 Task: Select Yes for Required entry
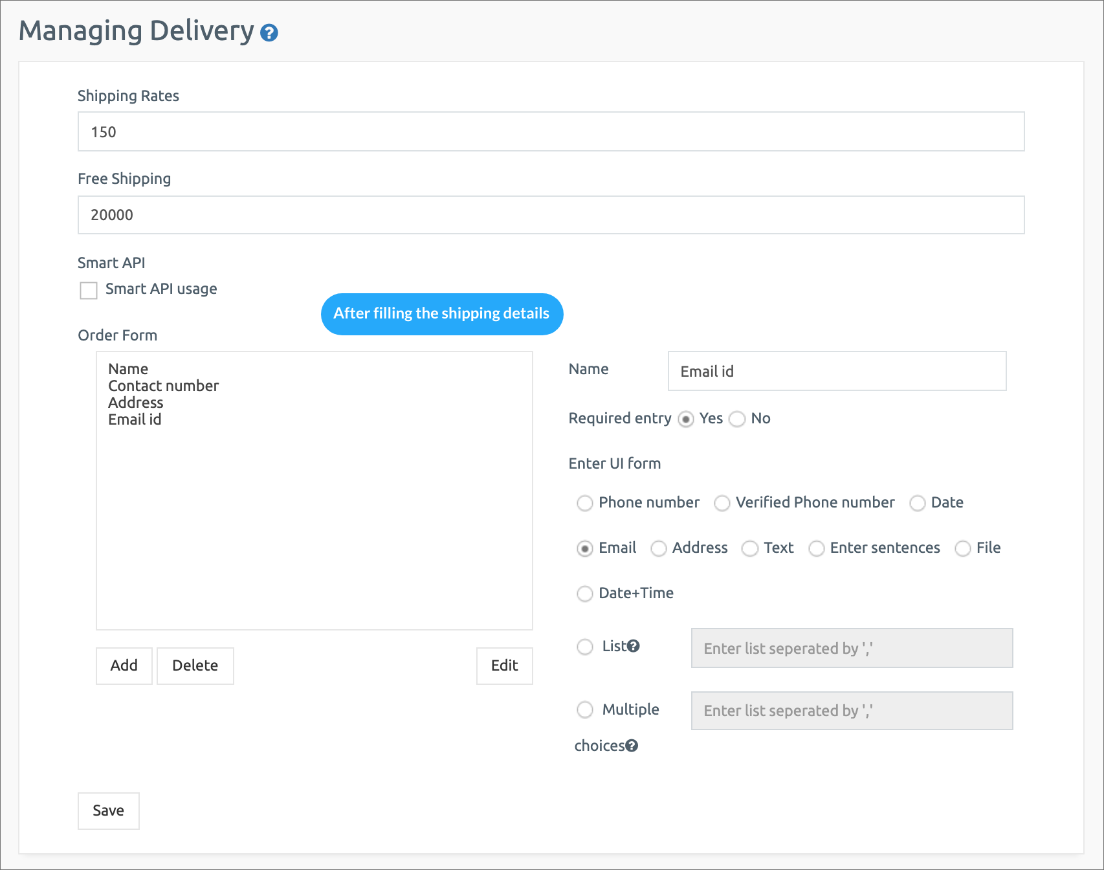686,419
